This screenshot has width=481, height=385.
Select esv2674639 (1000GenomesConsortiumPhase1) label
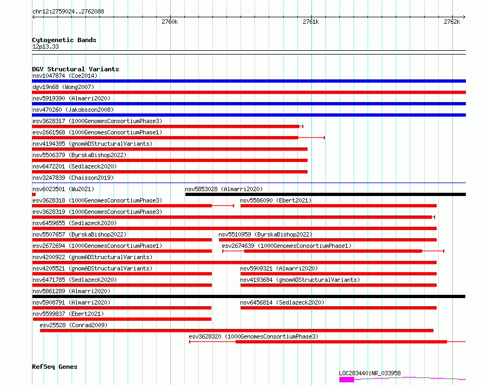(286, 246)
